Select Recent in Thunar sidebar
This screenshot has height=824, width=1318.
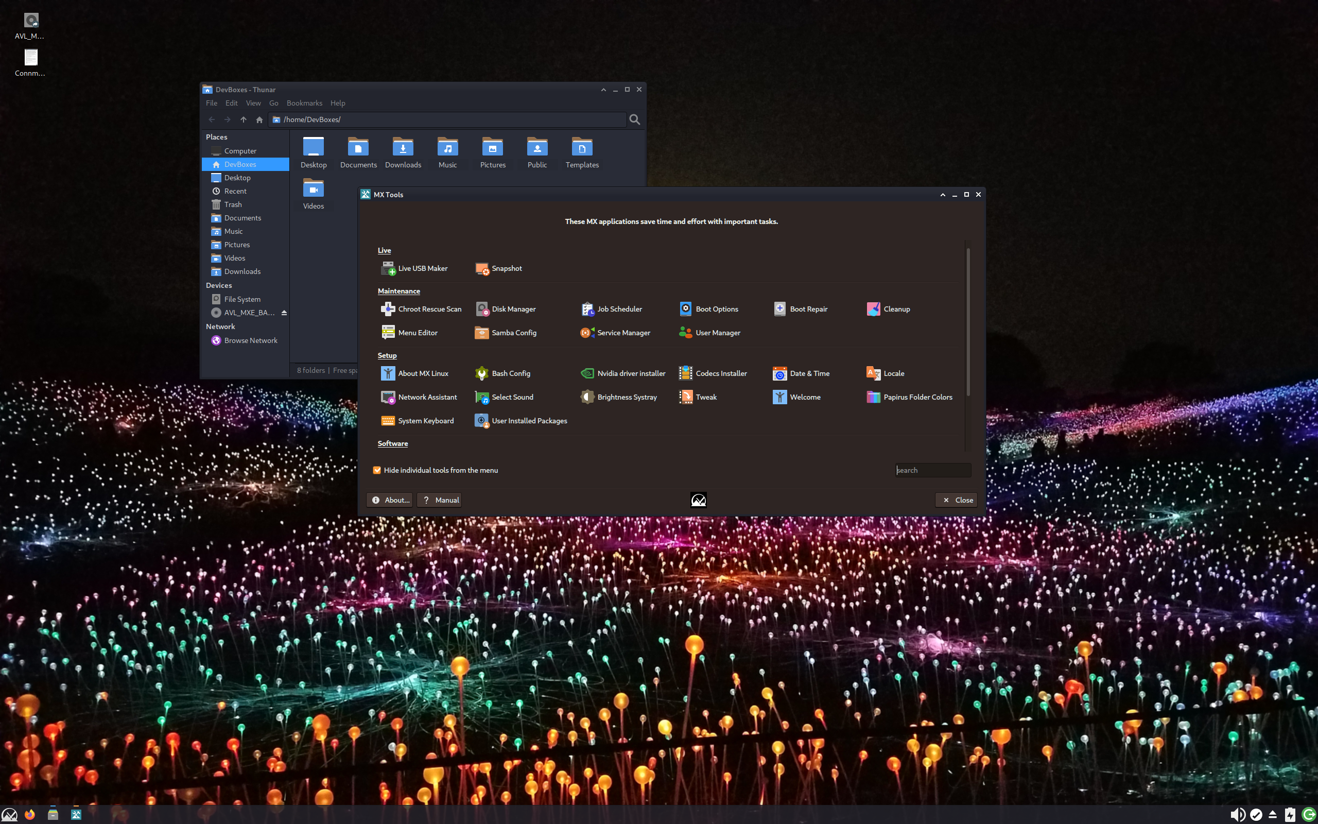(245, 191)
